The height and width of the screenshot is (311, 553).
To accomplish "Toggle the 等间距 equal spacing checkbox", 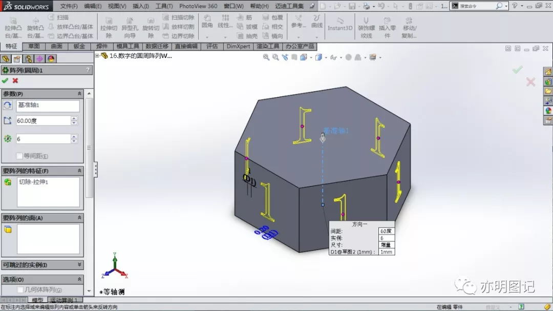I will 19,156.
